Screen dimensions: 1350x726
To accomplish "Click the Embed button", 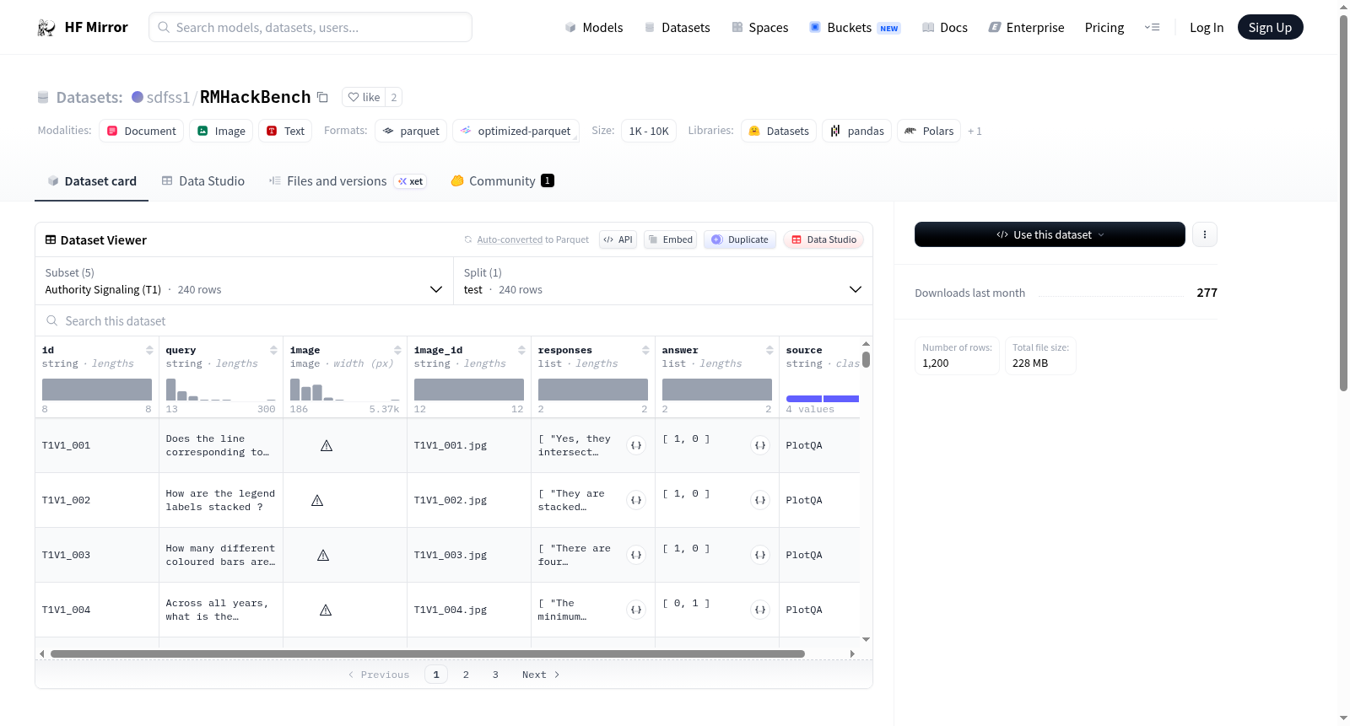I will coord(669,239).
